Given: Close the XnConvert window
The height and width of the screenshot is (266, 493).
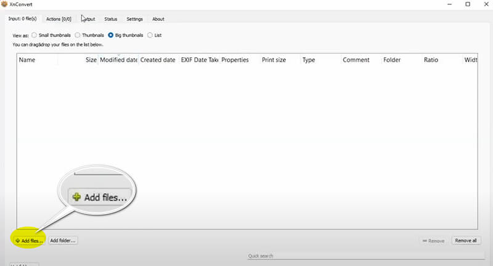Looking at the screenshot, I should [486, 4].
